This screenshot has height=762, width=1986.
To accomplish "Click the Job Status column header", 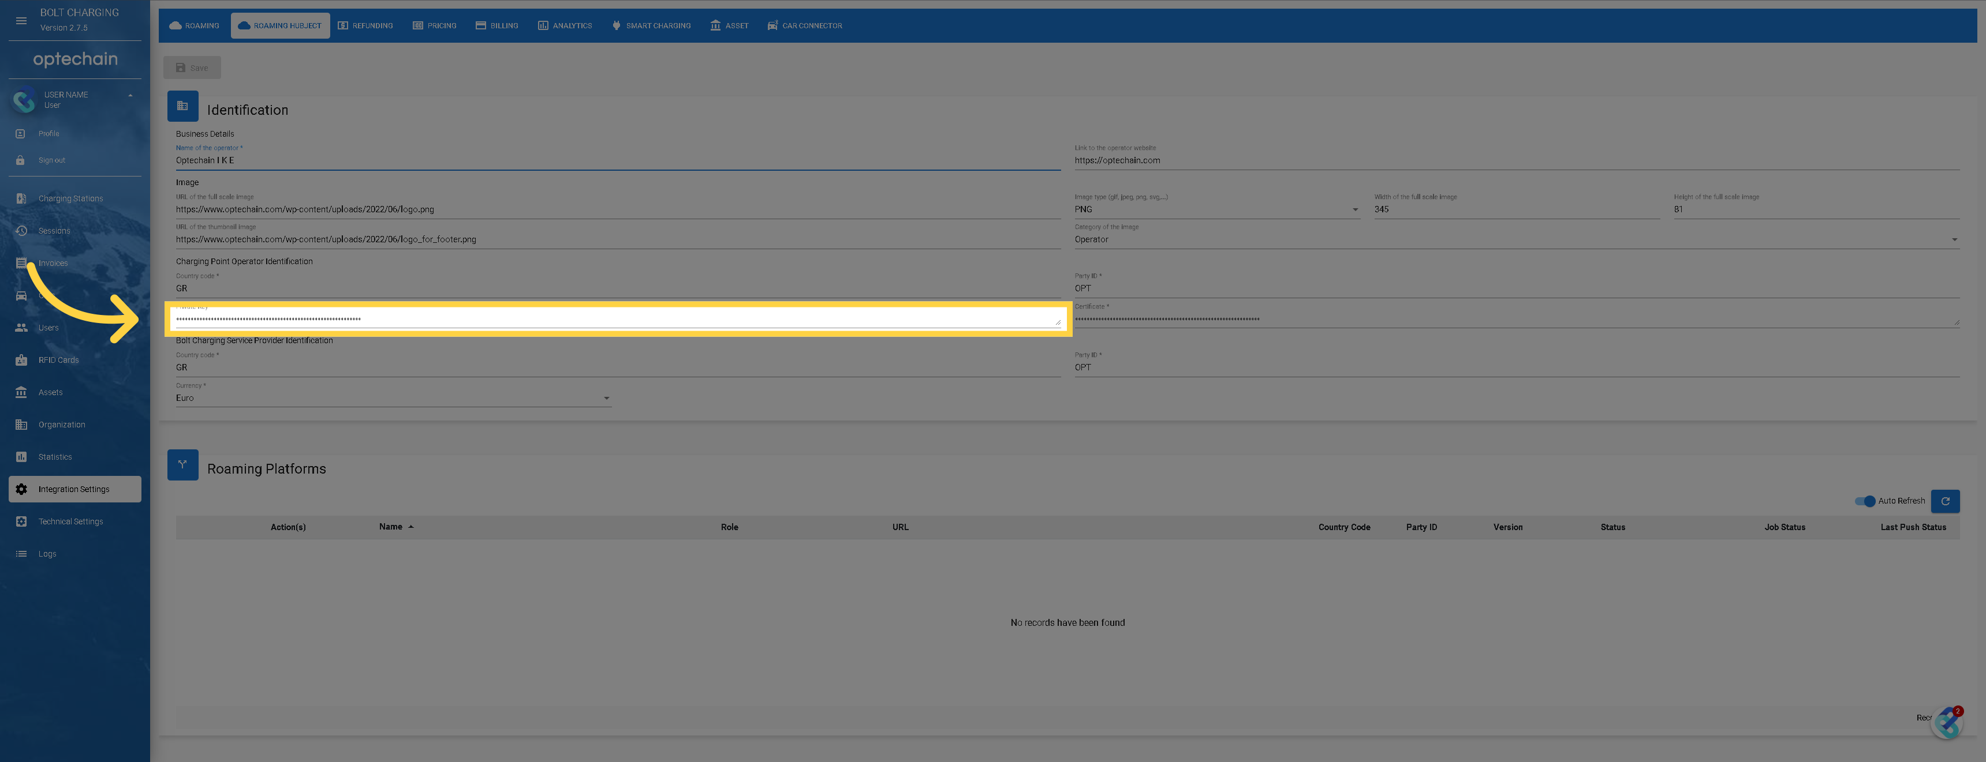I will pos(1784,527).
